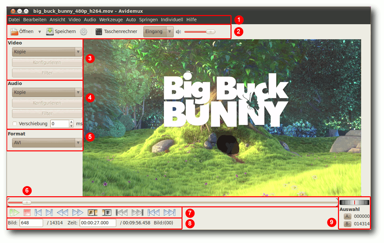Screen dimensions: 384x243
Task: Click Filter in the Audio section
Action: [47, 113]
